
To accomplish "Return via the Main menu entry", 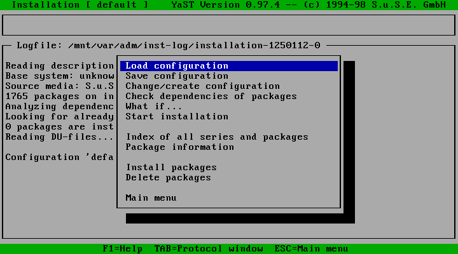I will [151, 198].
